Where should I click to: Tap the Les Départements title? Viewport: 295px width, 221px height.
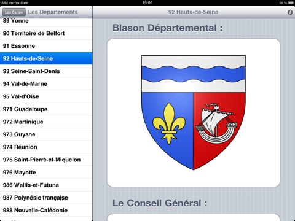click(53, 12)
